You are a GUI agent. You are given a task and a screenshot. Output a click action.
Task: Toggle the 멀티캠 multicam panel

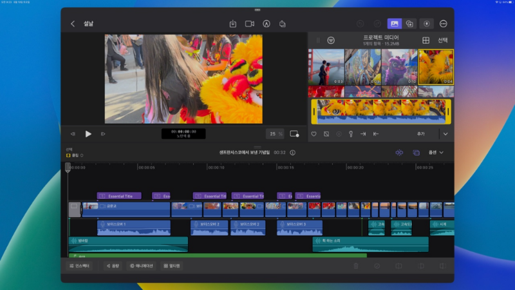(172, 266)
